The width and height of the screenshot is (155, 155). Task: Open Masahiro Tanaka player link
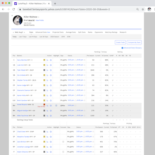click(x=23, y=137)
